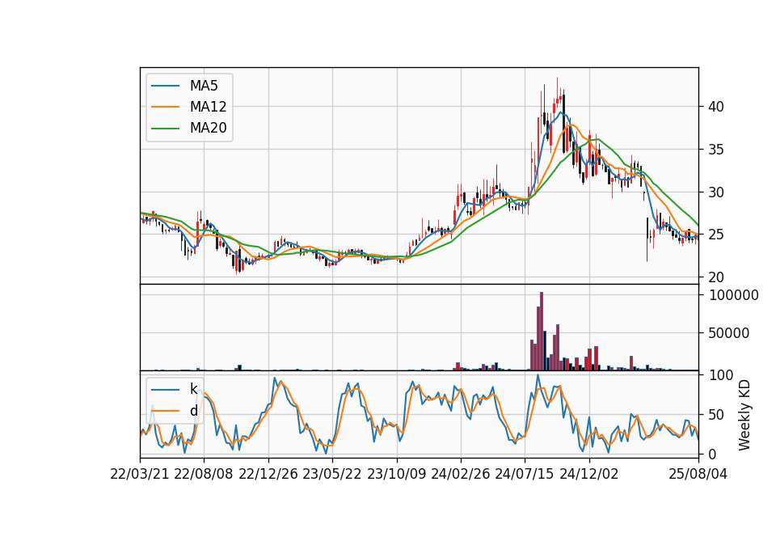The height and width of the screenshot is (558, 776).
Task: Click the KD axis value 0
Action: [712, 454]
